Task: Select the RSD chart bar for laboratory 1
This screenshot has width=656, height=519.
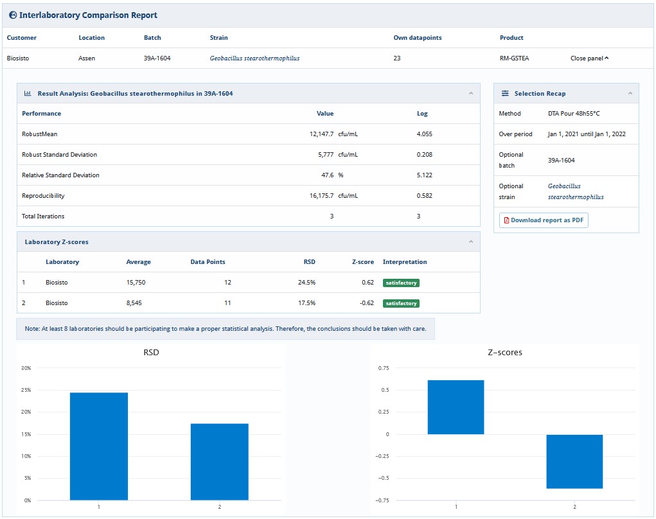Action: pyautogui.click(x=99, y=446)
